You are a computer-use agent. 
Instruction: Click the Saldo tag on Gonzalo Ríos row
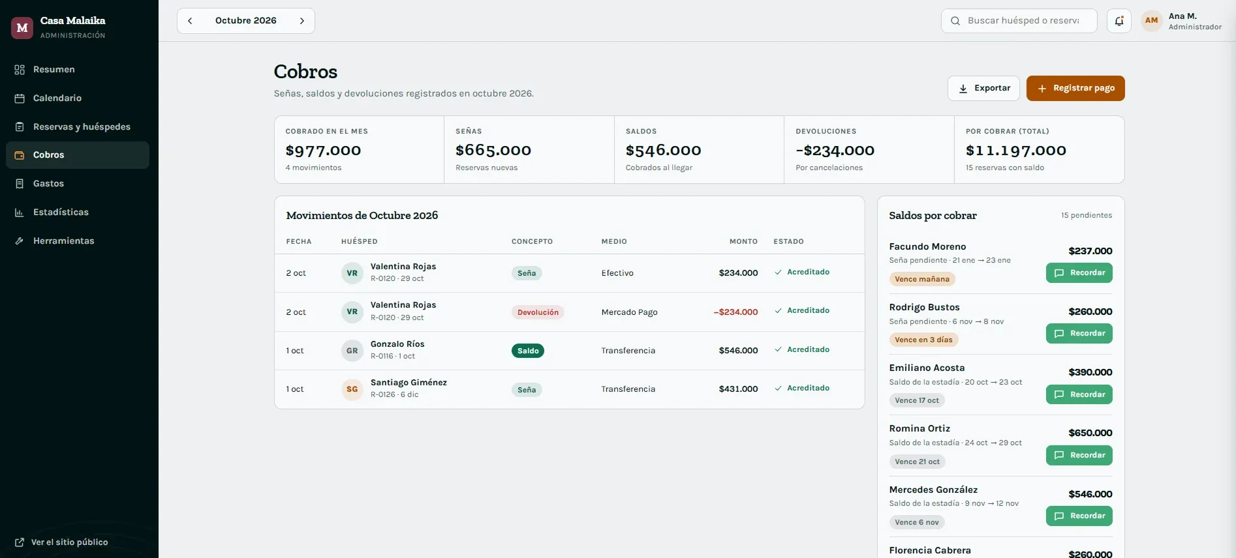click(528, 351)
